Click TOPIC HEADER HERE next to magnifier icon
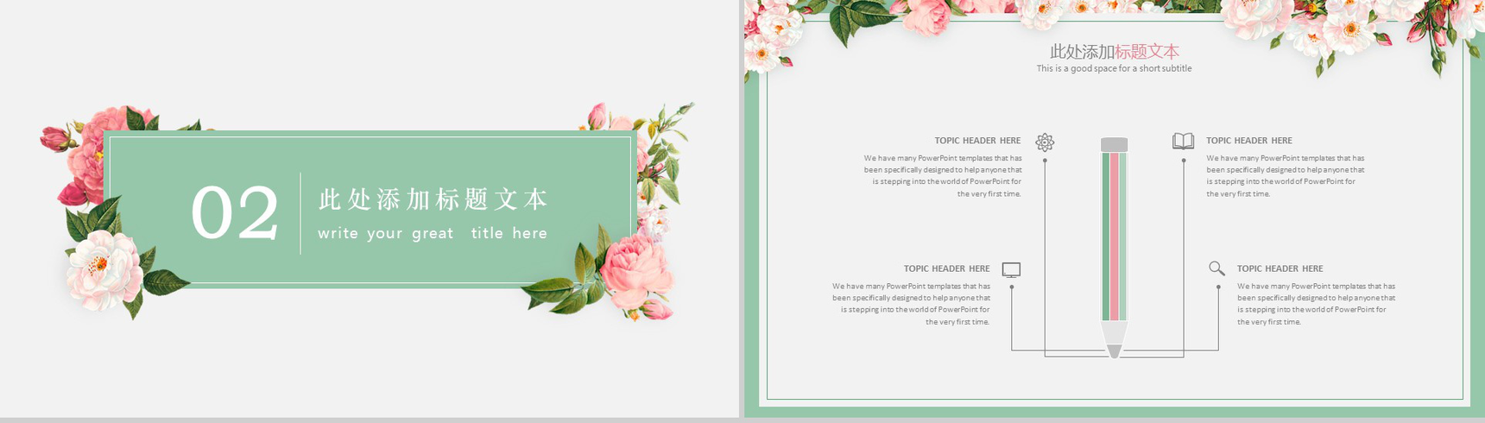This screenshot has height=423, width=1485. (x=1280, y=268)
